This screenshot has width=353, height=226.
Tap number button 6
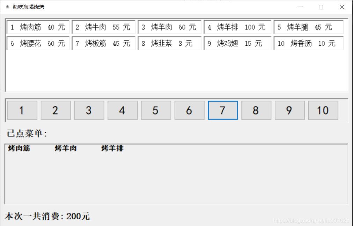coord(189,110)
